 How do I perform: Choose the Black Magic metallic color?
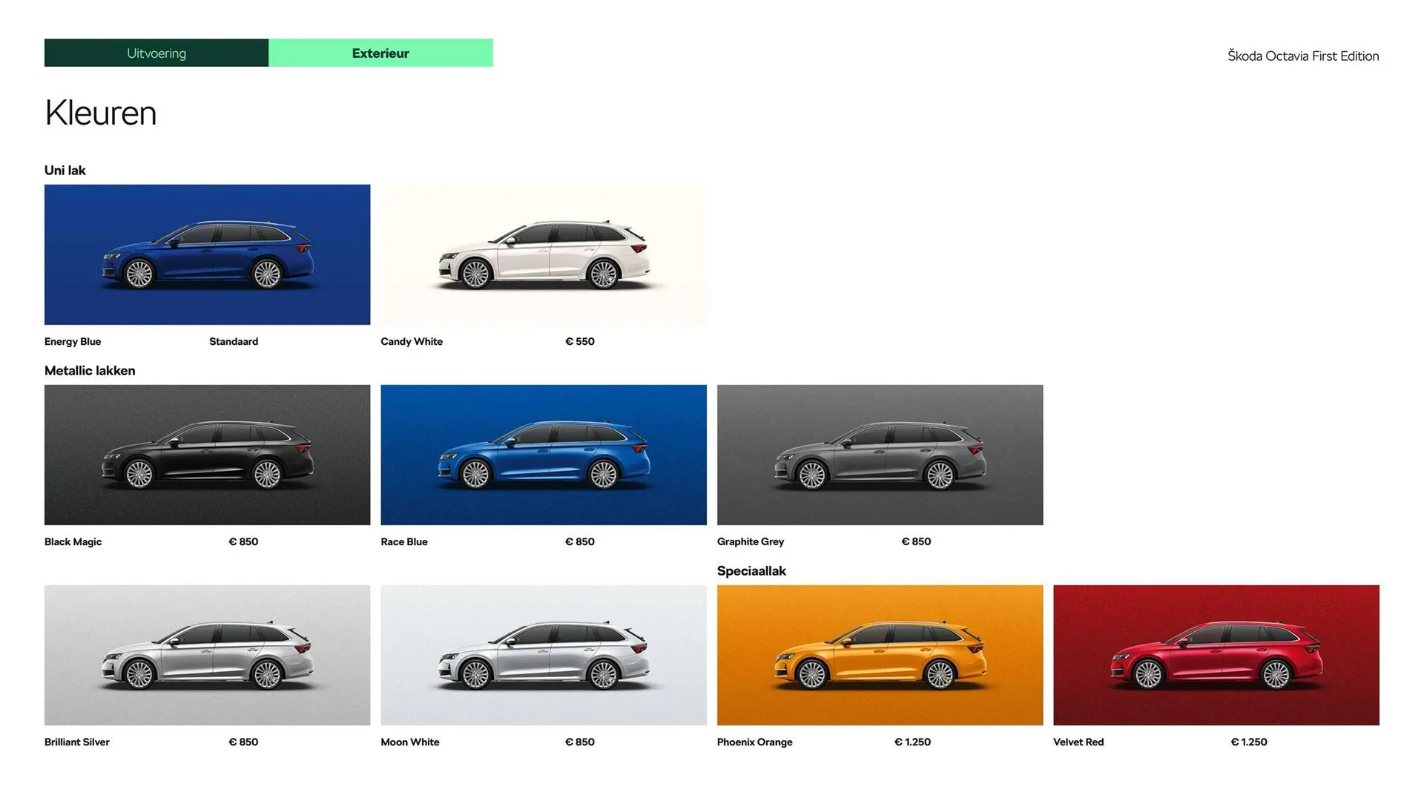click(207, 455)
